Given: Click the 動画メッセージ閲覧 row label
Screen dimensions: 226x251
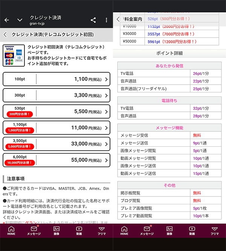Looking at the screenshot, I should click(138, 158).
